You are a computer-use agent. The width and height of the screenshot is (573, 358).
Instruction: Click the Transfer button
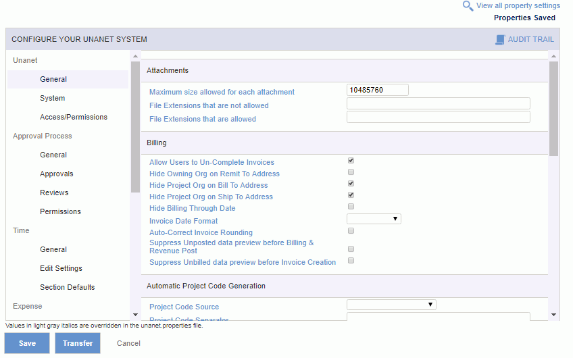click(x=78, y=343)
